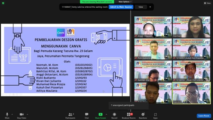Open Reactions menu

pos(143,116)
